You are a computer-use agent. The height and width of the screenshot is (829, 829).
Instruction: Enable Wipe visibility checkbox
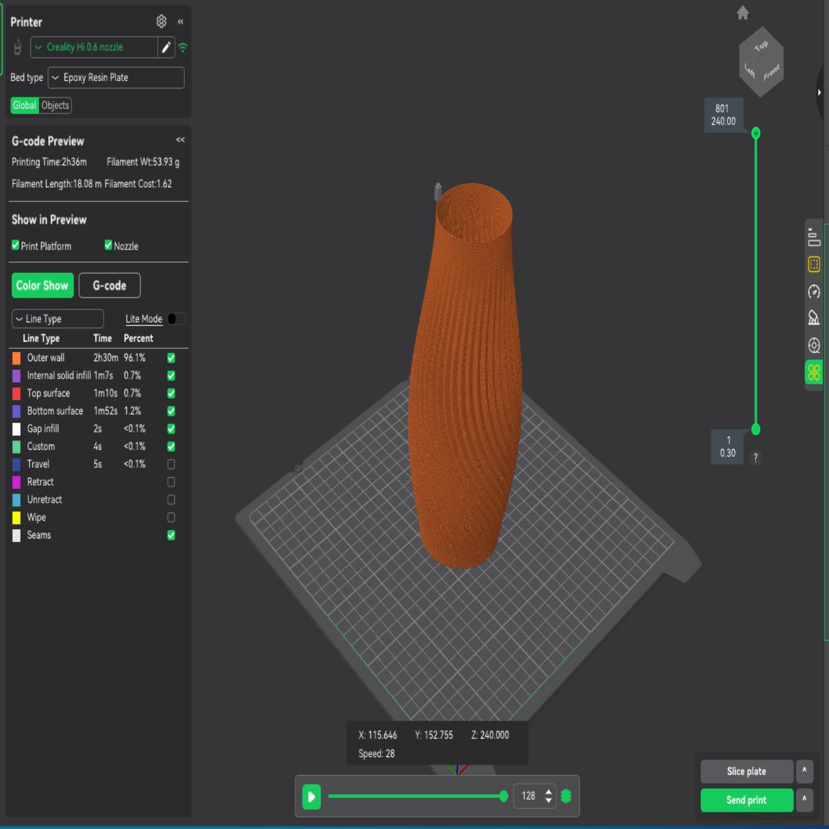pos(171,517)
